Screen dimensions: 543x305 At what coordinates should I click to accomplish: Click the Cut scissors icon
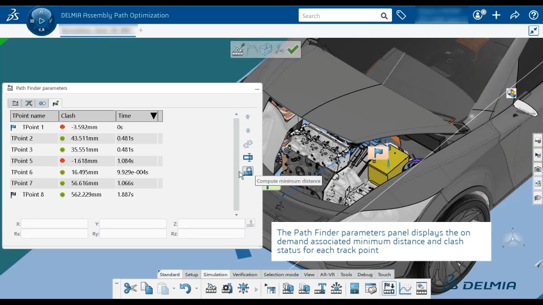(x=130, y=288)
